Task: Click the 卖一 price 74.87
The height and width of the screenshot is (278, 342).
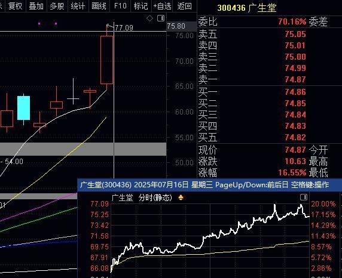Action: tap(295, 79)
